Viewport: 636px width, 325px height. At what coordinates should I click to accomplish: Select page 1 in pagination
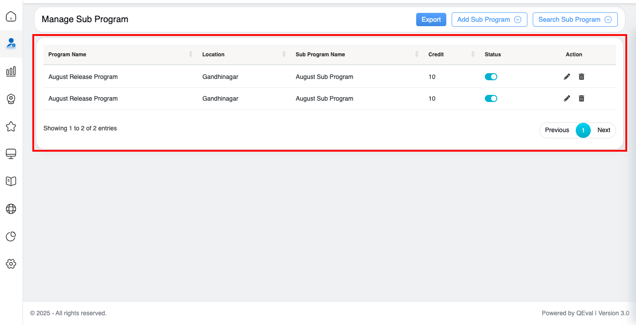pyautogui.click(x=583, y=130)
